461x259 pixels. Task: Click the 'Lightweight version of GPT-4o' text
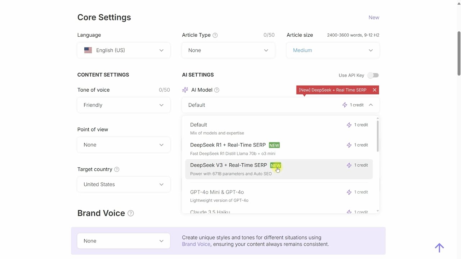pyautogui.click(x=219, y=200)
